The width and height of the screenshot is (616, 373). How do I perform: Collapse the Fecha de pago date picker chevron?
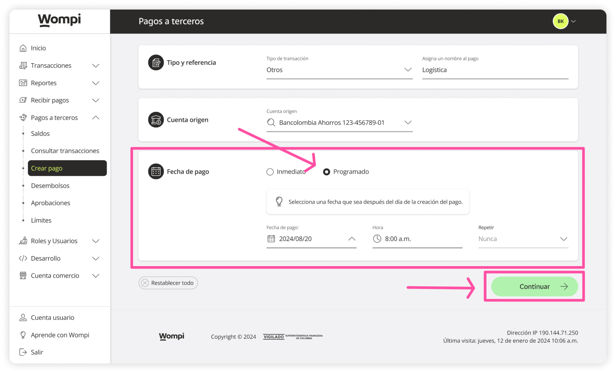[x=352, y=239]
